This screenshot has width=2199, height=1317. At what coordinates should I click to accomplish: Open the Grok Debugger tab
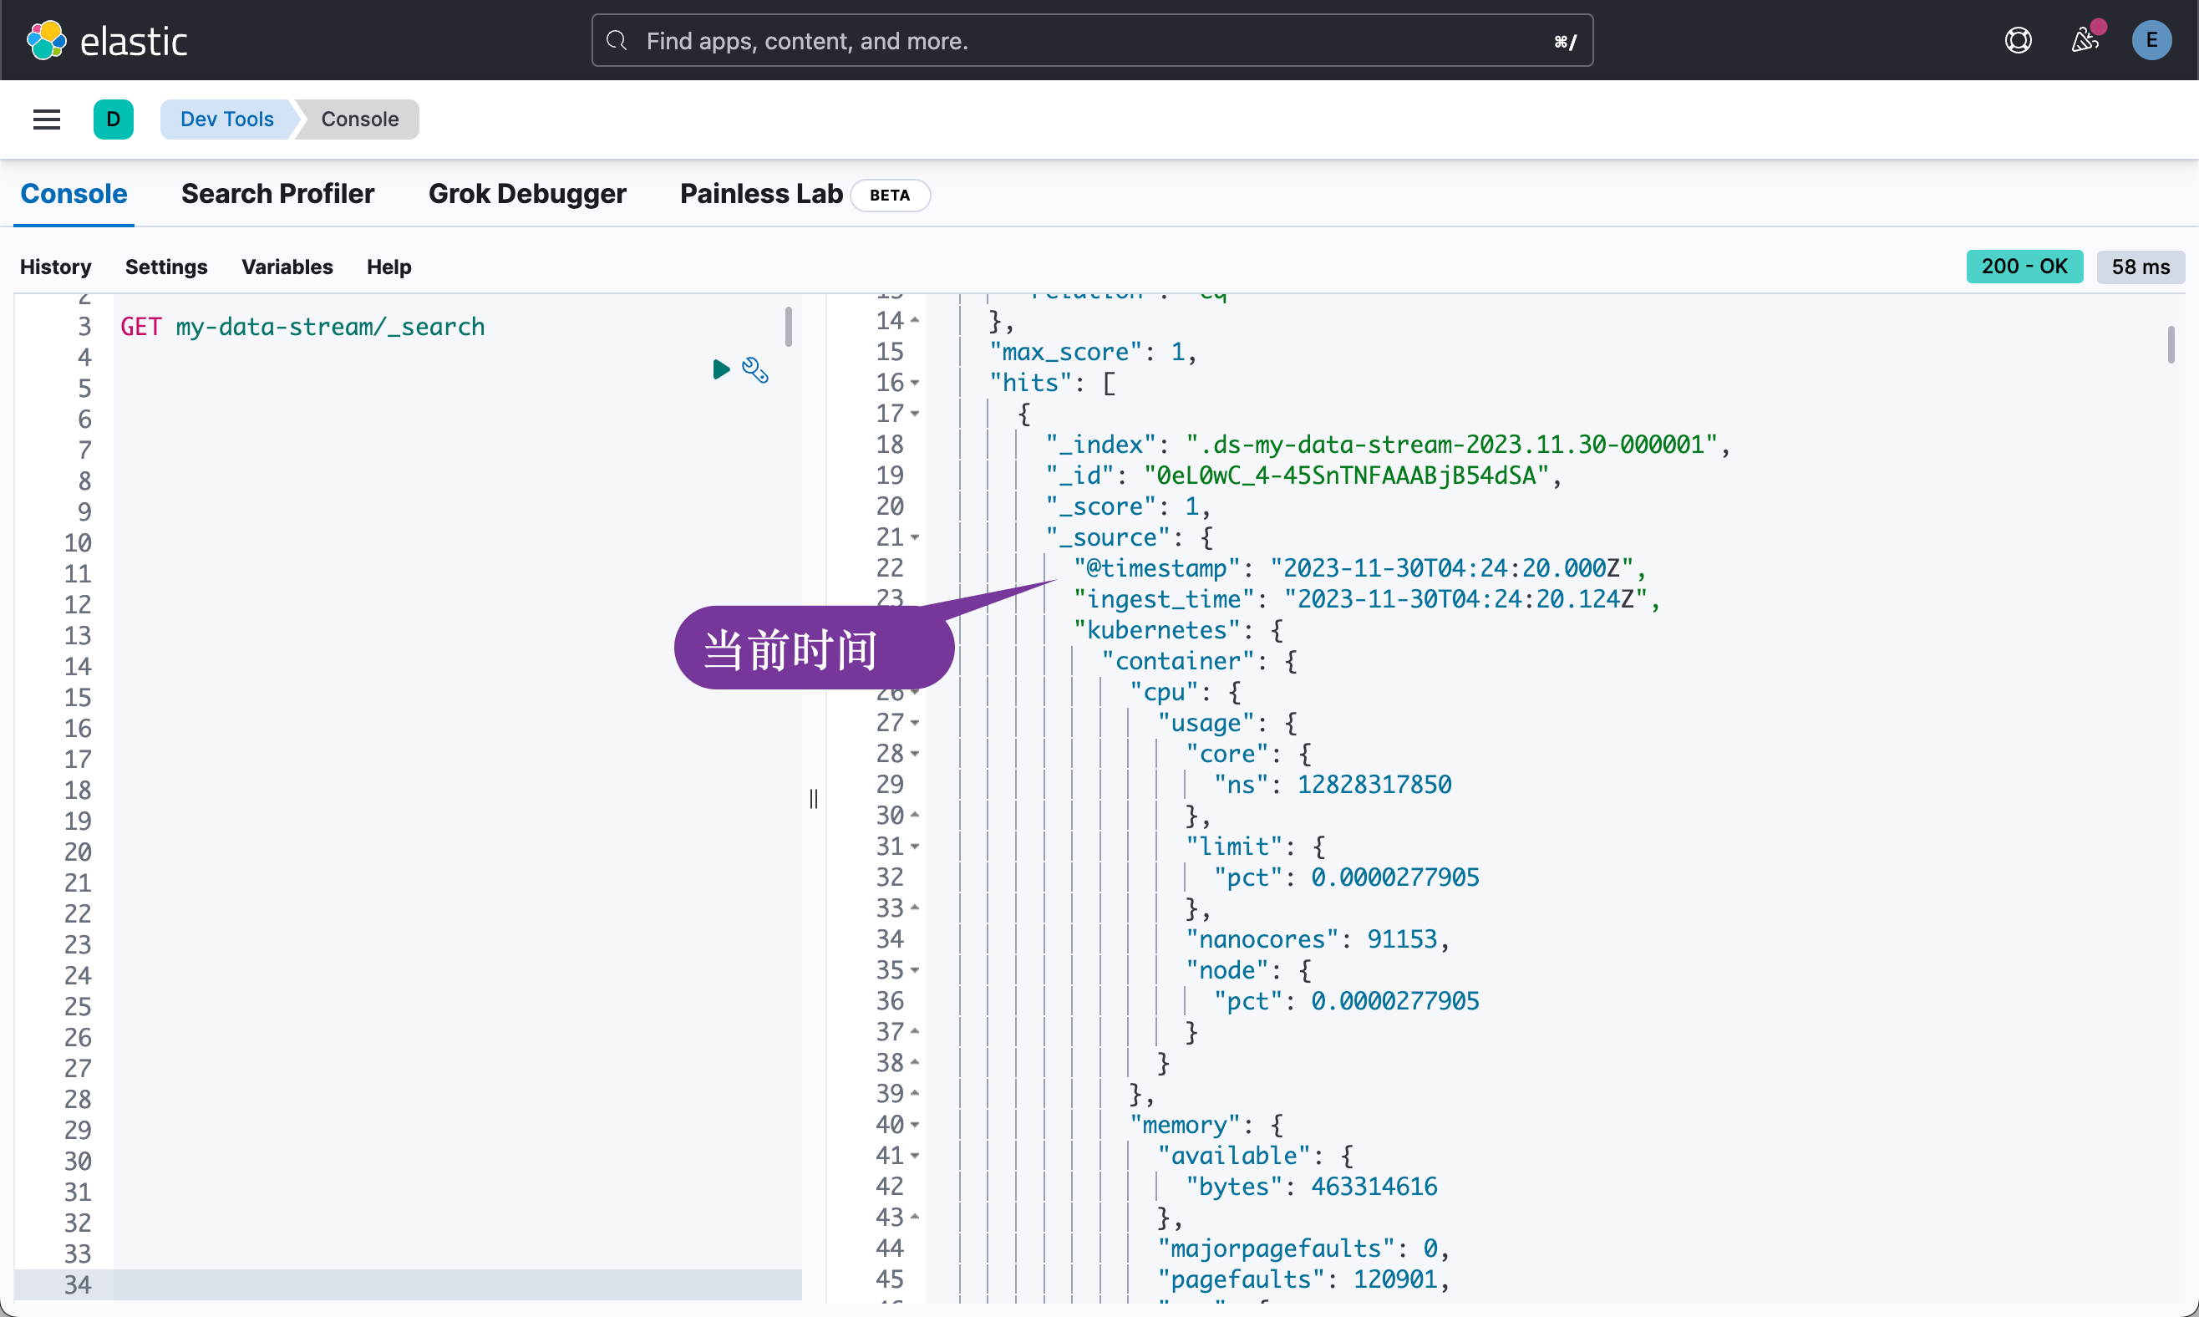528,194
